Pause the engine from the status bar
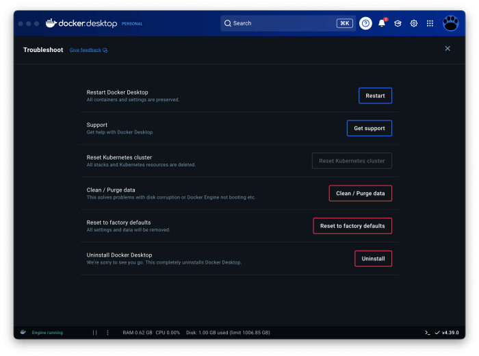Image resolution: width=479 pixels, height=356 pixels. (x=95, y=333)
